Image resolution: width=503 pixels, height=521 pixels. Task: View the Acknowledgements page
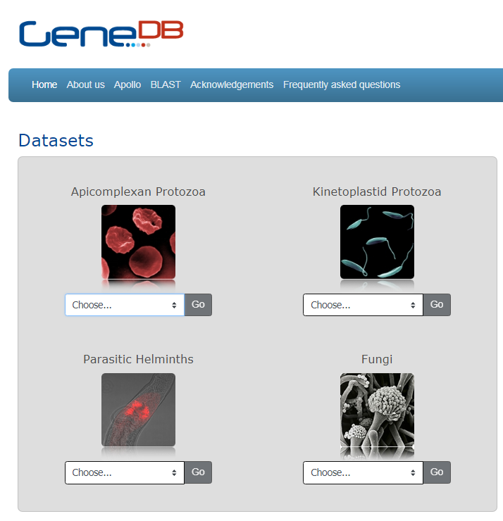point(232,84)
